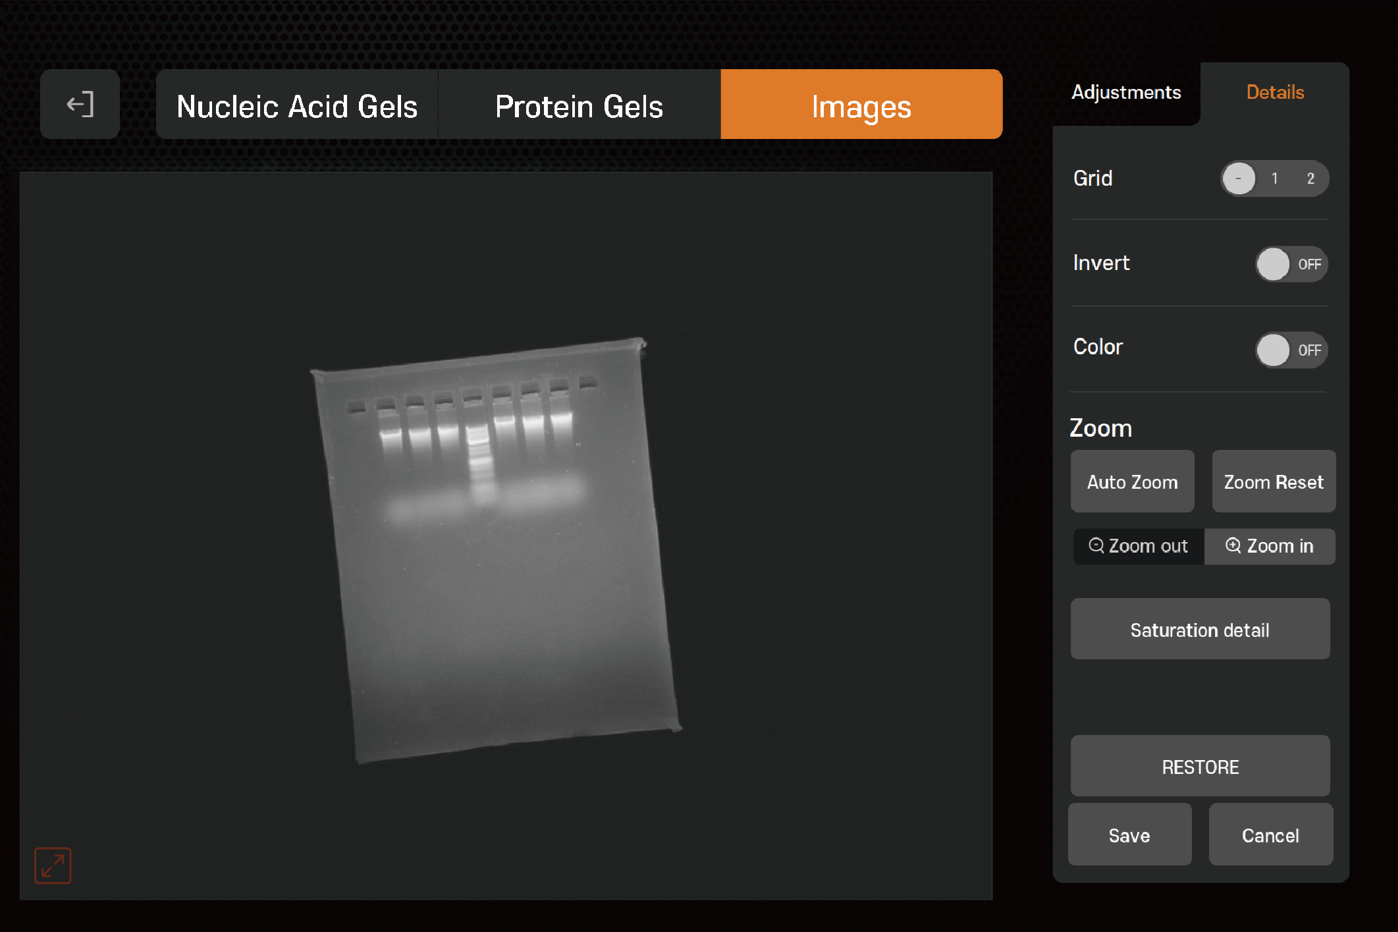The height and width of the screenshot is (932, 1398).
Task: Click the Zoom Reset button
Action: [x=1274, y=481]
